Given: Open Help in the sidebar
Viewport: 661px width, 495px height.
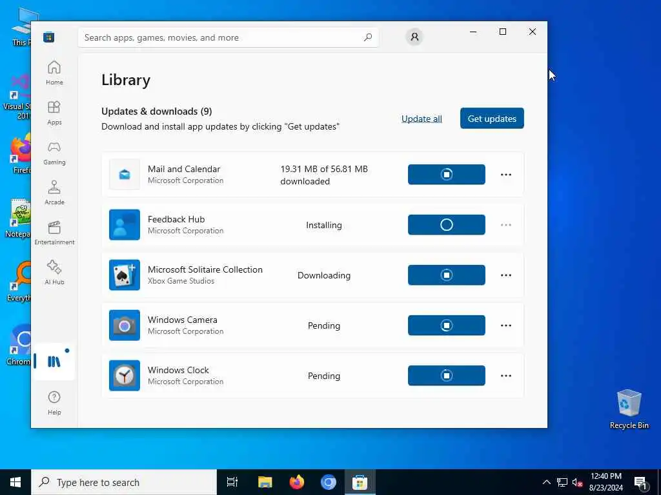Looking at the screenshot, I should (x=54, y=403).
